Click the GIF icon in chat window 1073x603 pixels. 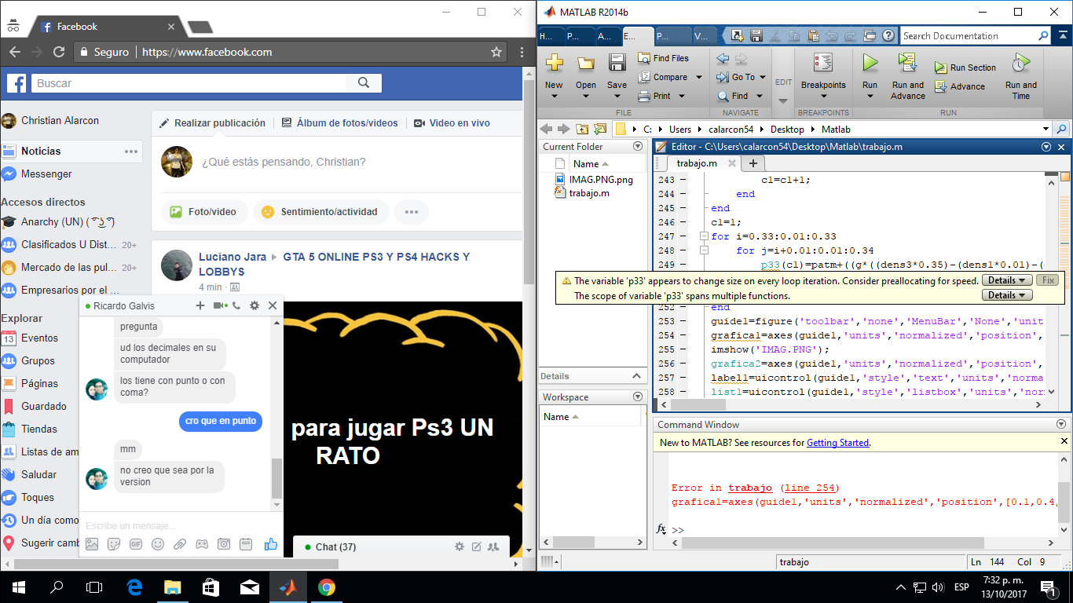(136, 543)
